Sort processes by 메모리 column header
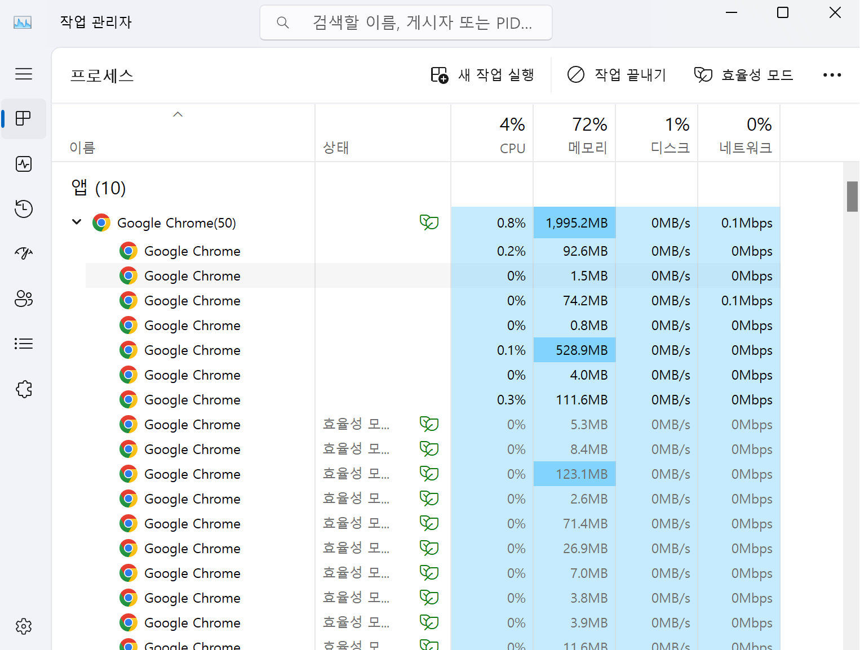The width and height of the screenshot is (860, 650). [x=574, y=133]
